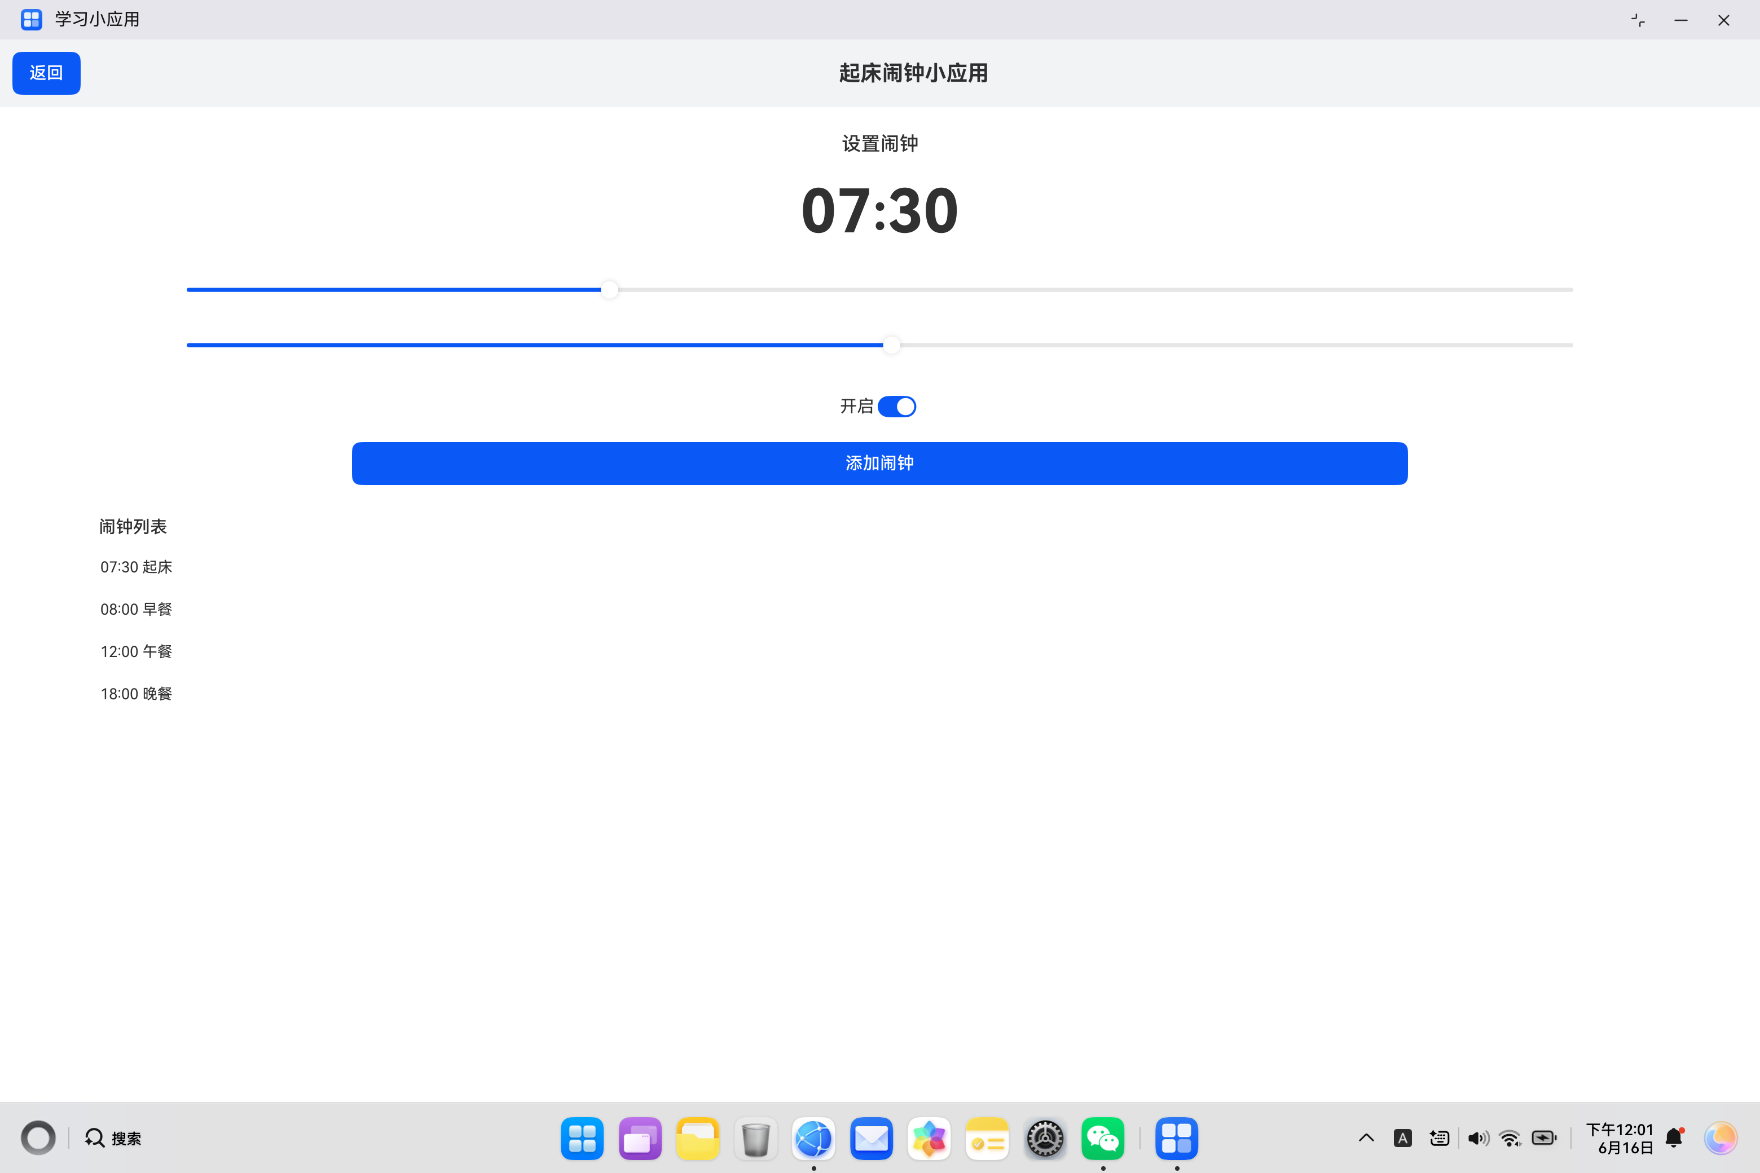
Task: Select the 12:00 午餐 alarm entry
Action: click(136, 651)
